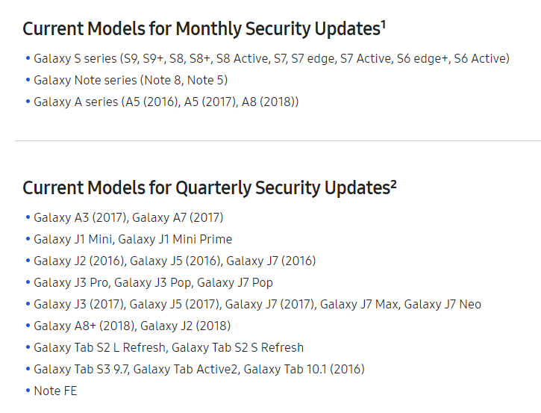Open footnote 2 beside Quarterly Security Updates
The width and height of the screenshot is (541, 413).
[393, 183]
